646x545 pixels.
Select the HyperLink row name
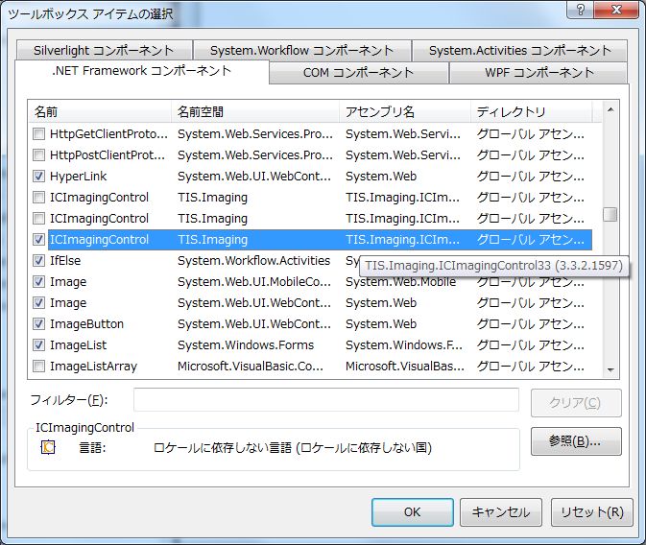tap(79, 177)
